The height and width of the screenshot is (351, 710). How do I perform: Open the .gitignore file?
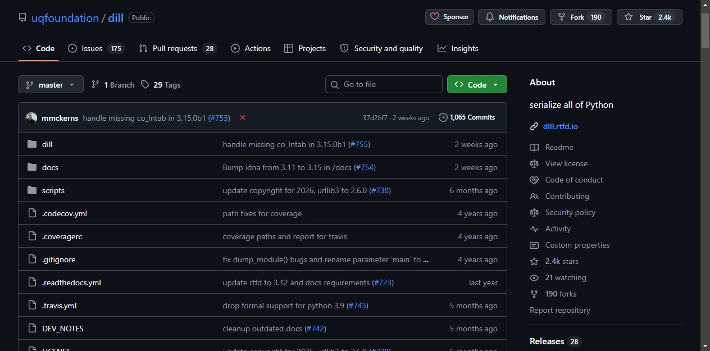(x=58, y=259)
